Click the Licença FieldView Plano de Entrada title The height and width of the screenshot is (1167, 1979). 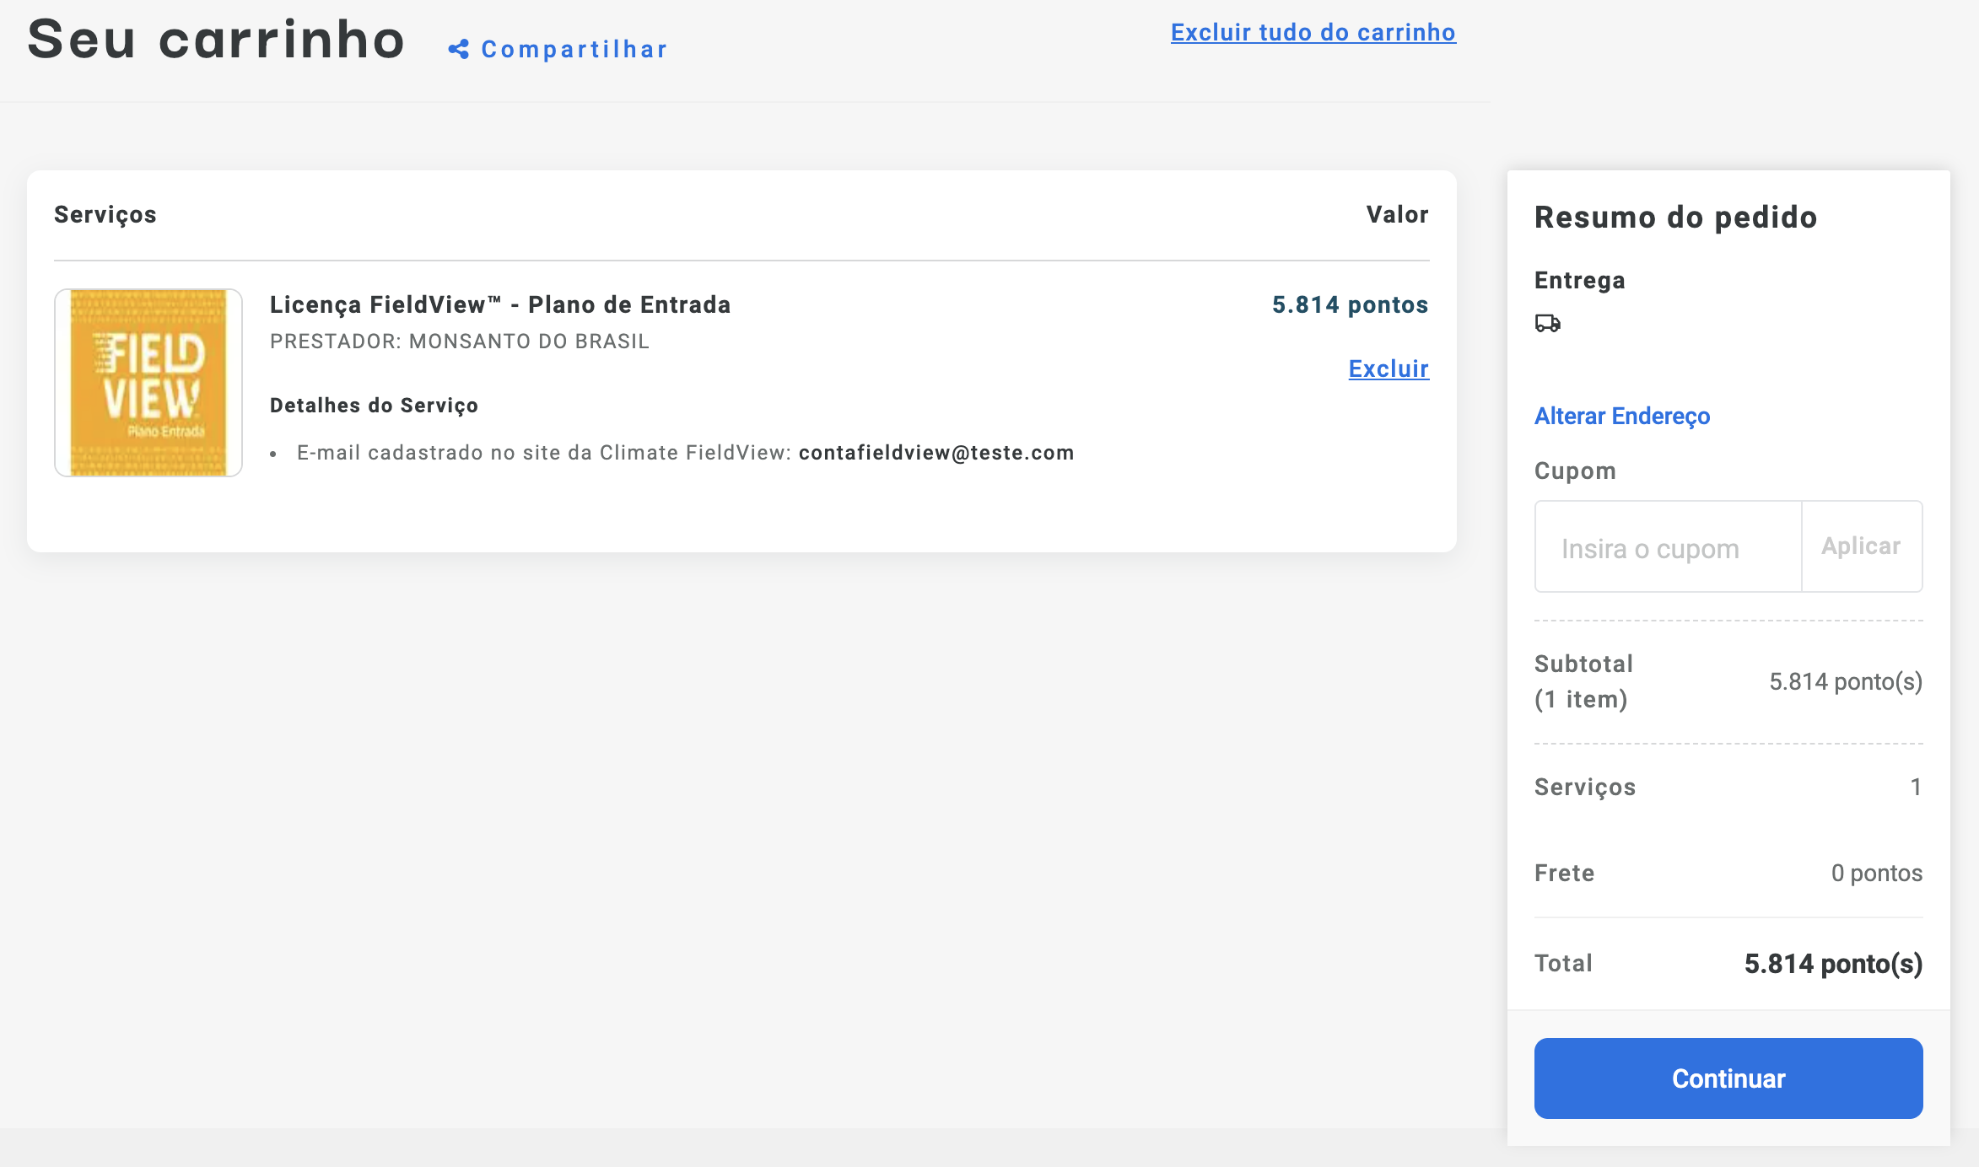point(499,304)
